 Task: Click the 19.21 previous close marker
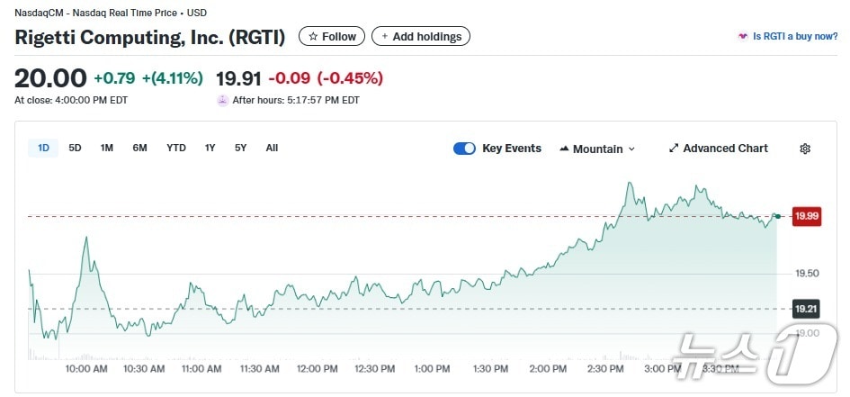(805, 309)
